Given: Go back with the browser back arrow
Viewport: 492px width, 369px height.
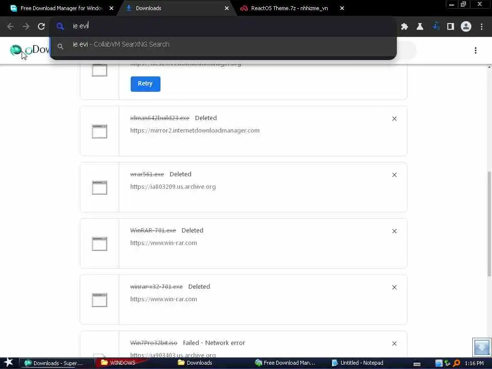Looking at the screenshot, I should click(11, 26).
